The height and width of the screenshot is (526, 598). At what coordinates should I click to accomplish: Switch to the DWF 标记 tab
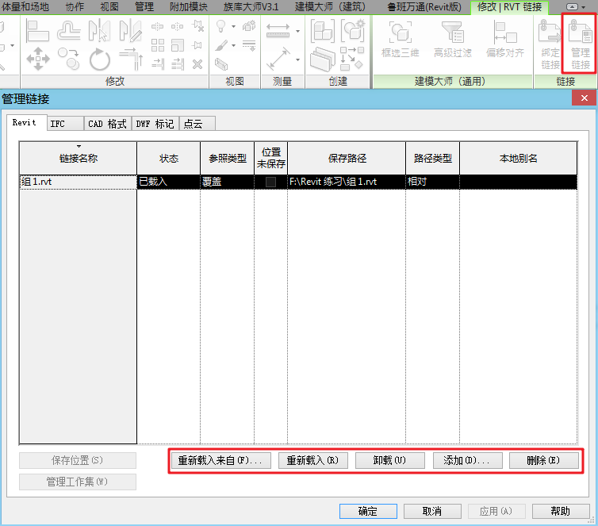pyautogui.click(x=155, y=124)
